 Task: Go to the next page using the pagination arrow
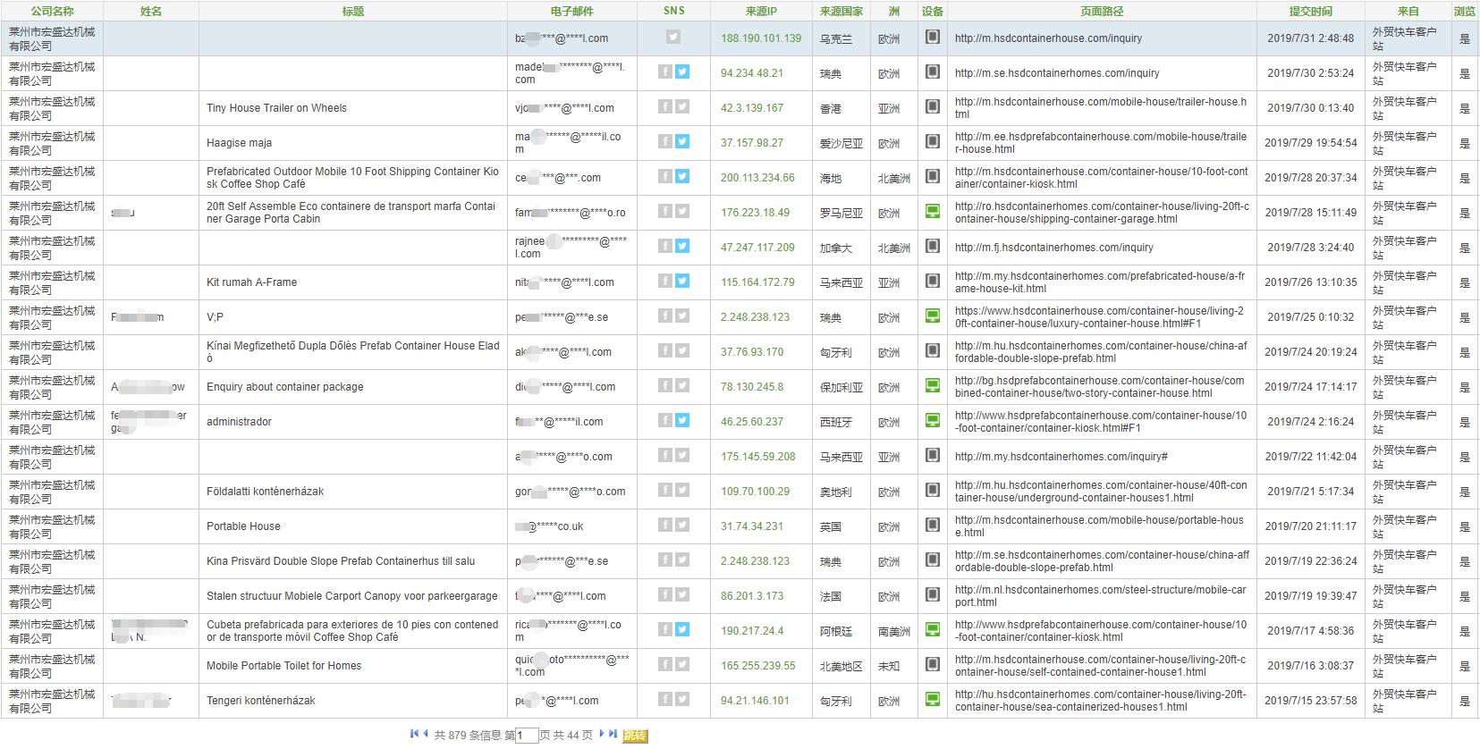click(602, 734)
